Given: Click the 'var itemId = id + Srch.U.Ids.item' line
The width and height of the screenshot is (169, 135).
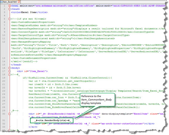Looking at the screenshot, I should (53, 84).
